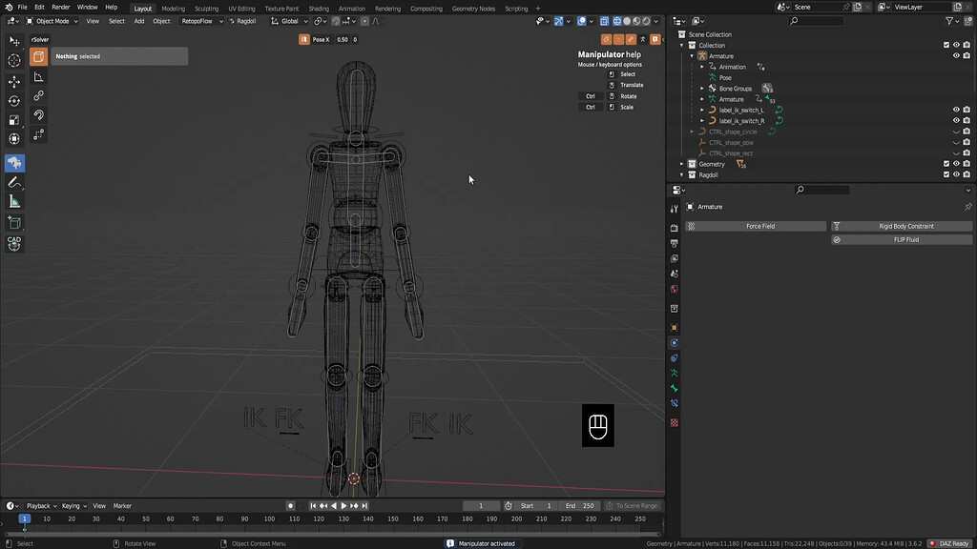Select the Add Cube tool
This screenshot has width=977, height=549.
[x=14, y=223]
